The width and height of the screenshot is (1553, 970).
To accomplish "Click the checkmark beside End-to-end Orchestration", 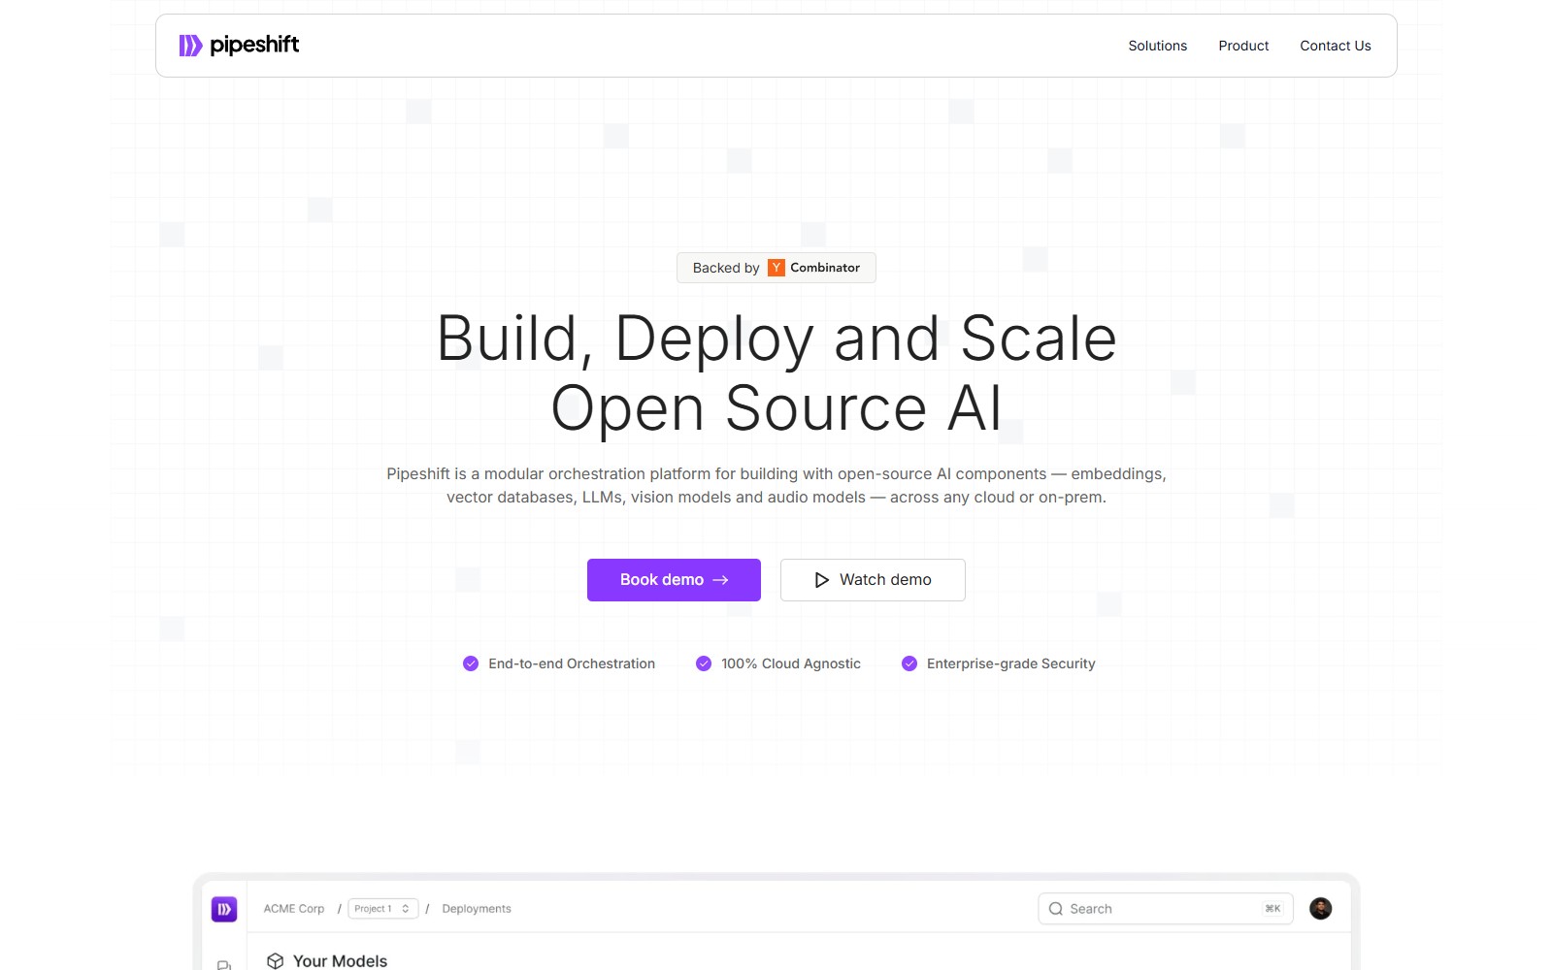I will (471, 663).
